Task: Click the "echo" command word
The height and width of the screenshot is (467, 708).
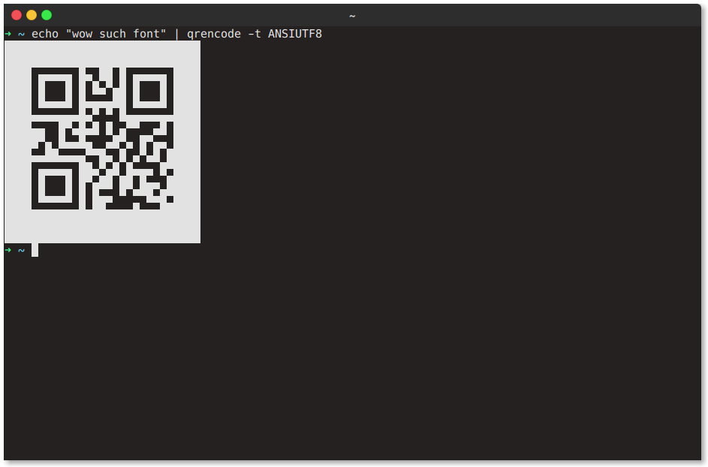Action: 45,34
